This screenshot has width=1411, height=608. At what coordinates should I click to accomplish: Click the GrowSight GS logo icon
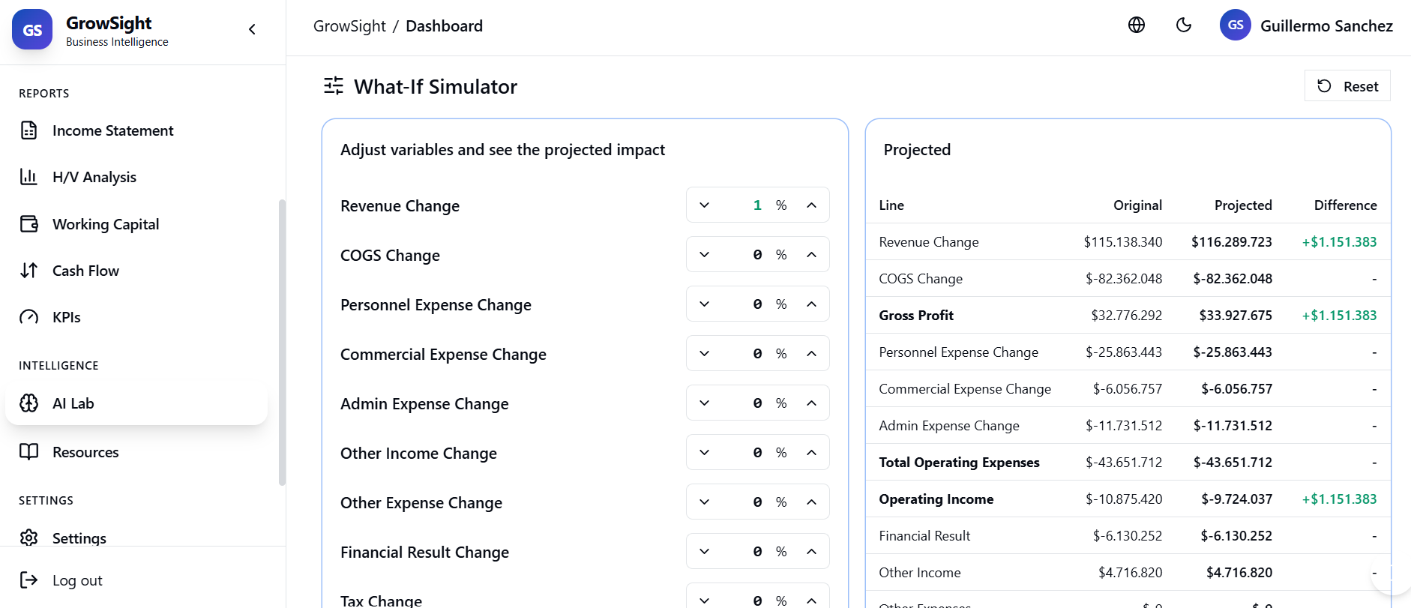pyautogui.click(x=32, y=29)
